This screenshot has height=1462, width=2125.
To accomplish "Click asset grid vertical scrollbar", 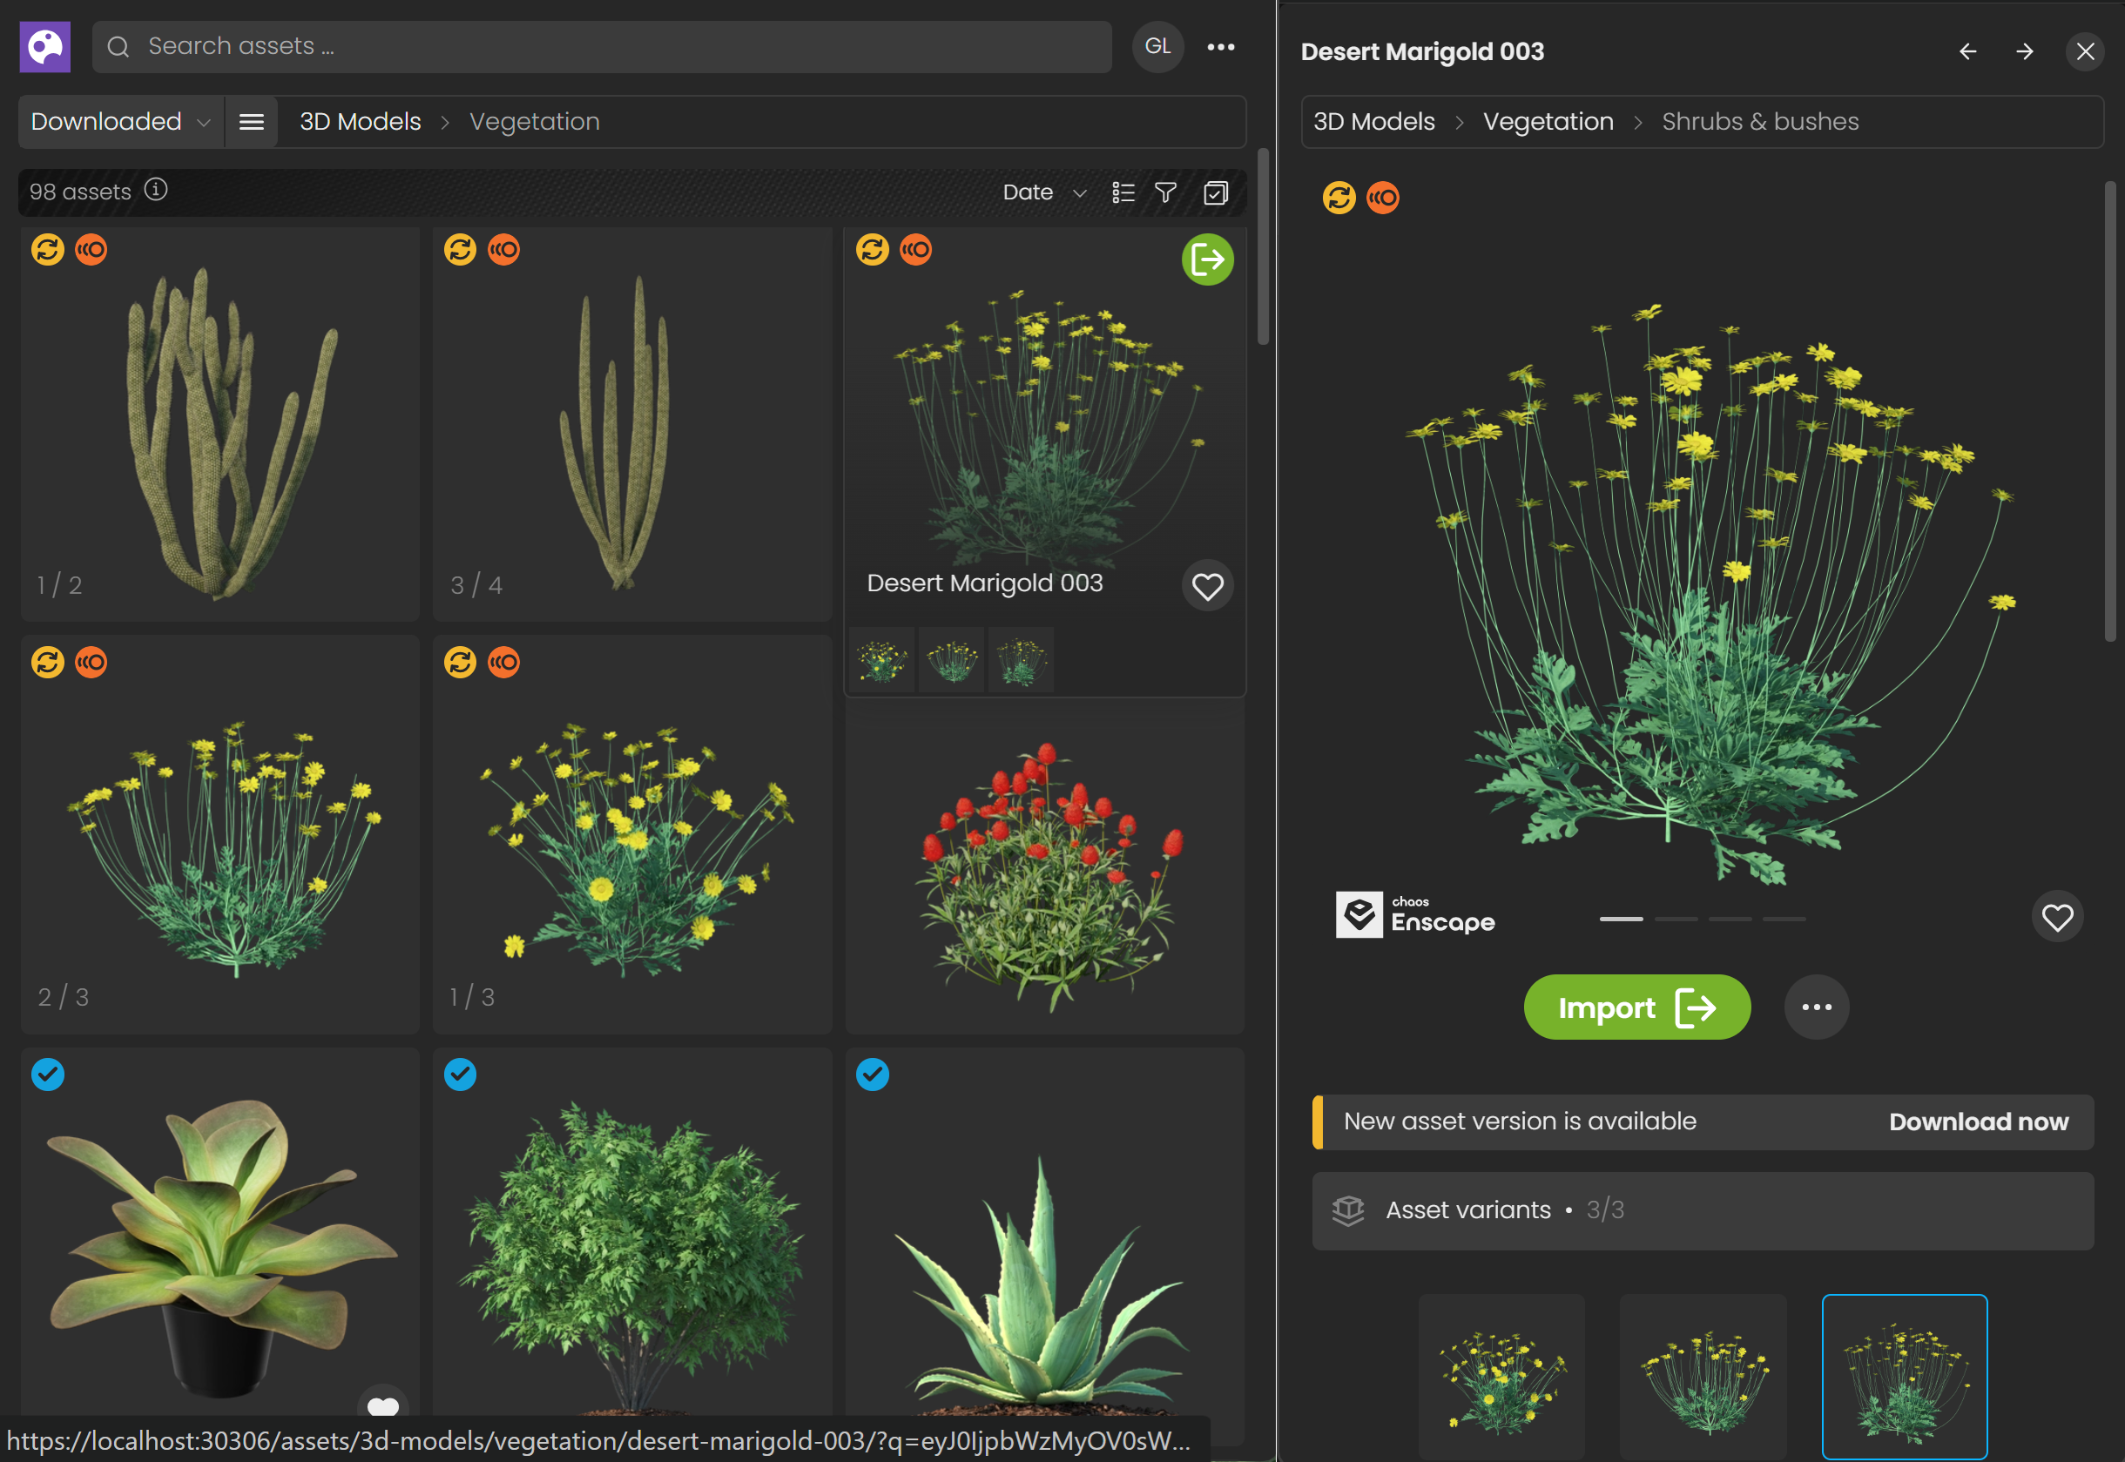I will click(1263, 247).
